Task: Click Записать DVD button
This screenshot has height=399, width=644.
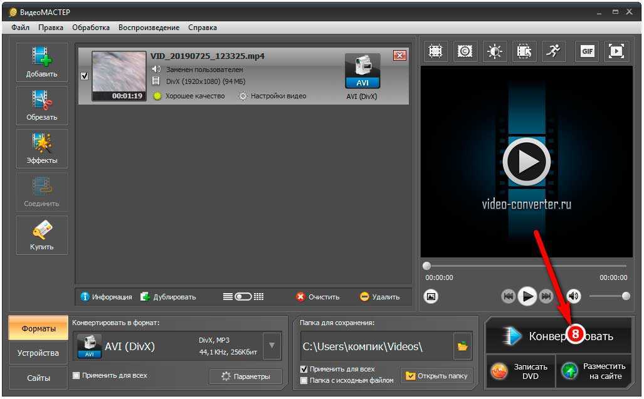Action: [520, 371]
